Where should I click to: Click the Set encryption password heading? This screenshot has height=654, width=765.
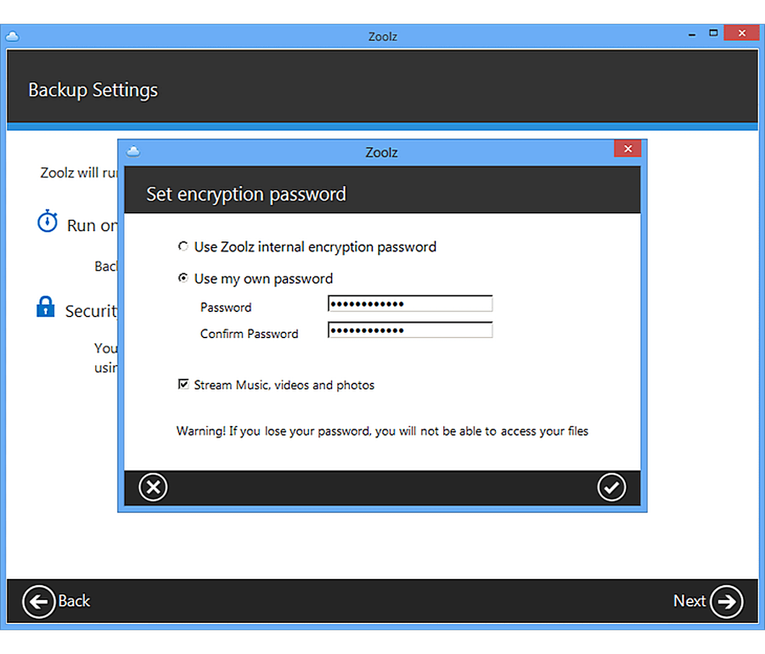(x=246, y=194)
